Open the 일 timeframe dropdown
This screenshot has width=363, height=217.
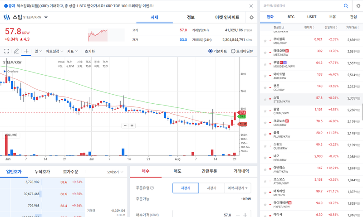click(38, 51)
